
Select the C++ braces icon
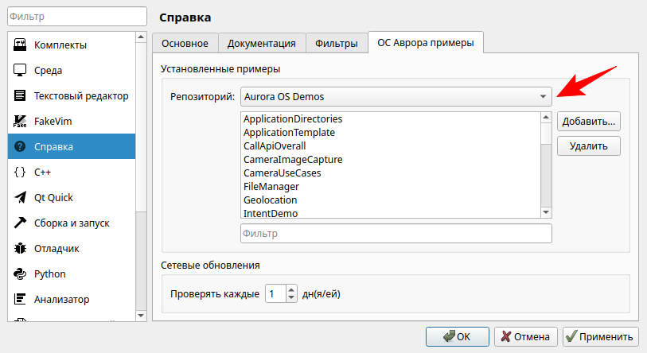(x=21, y=172)
